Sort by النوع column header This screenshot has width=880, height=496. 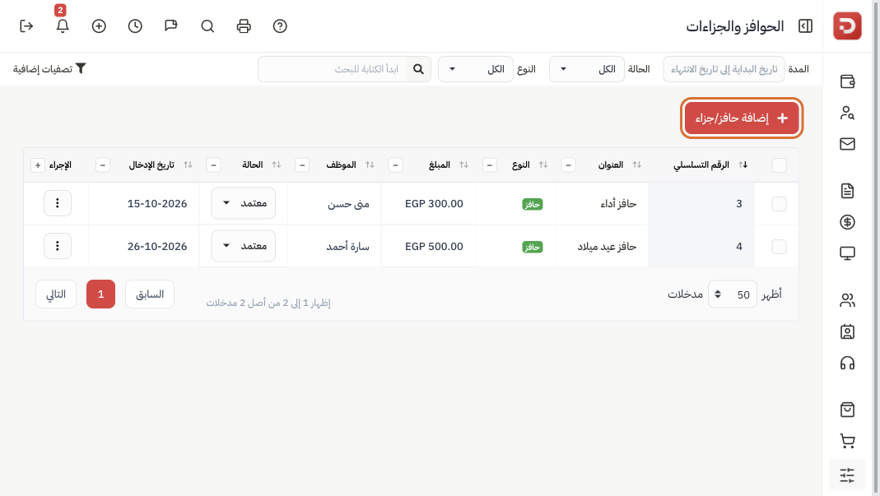coord(529,165)
